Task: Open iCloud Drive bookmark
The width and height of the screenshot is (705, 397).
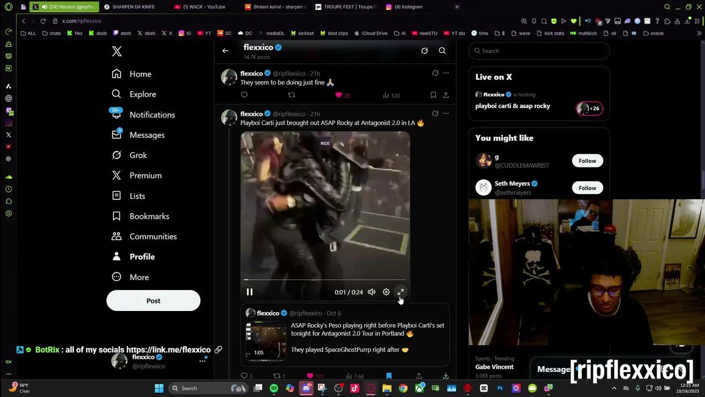Action: 370,33
